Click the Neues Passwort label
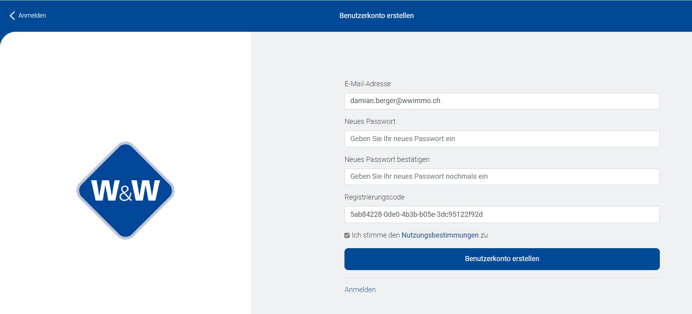 [370, 122]
